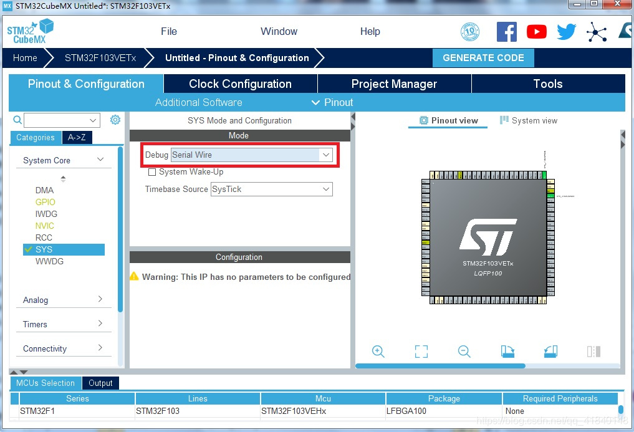Click the STM32F103VETx chip image

pos(488,238)
